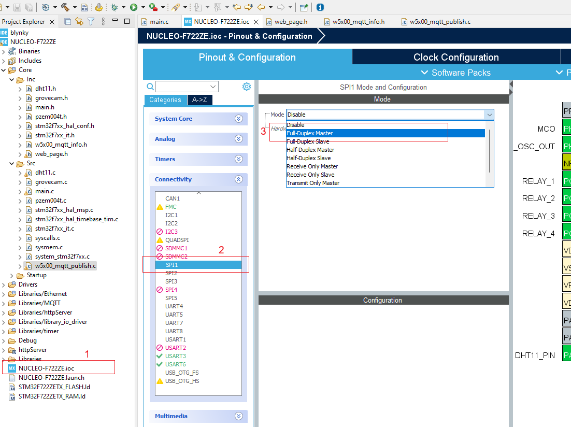This screenshot has height=427, width=571.
Task: Choose Receive Only Slave option
Action: [386, 175]
